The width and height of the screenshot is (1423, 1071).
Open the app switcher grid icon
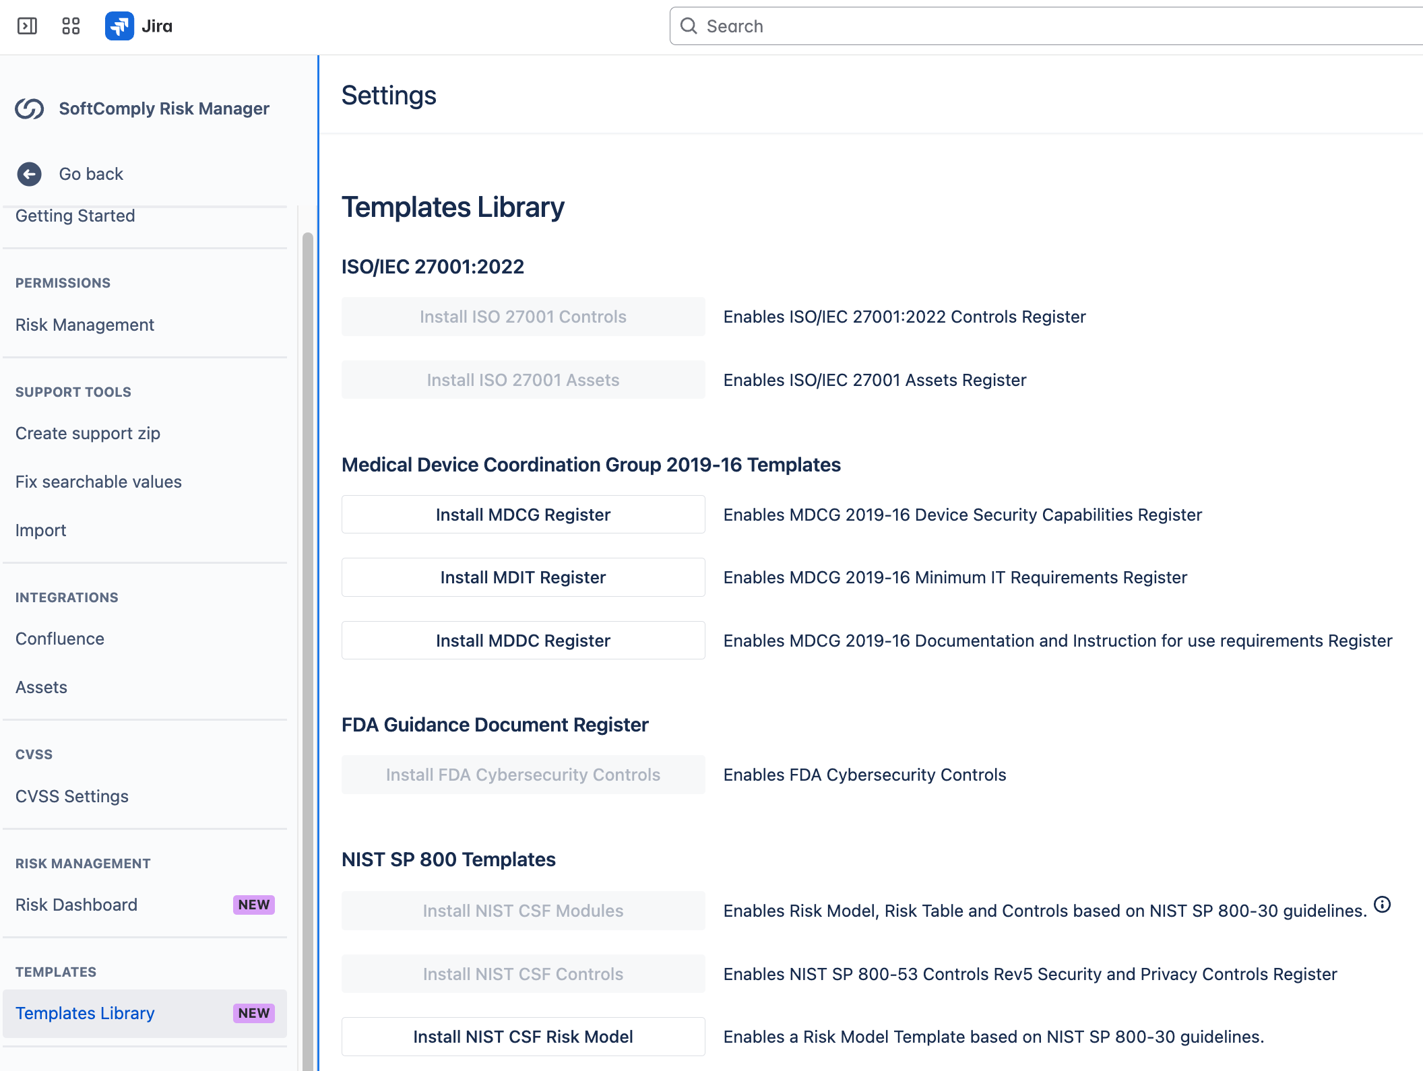[71, 26]
